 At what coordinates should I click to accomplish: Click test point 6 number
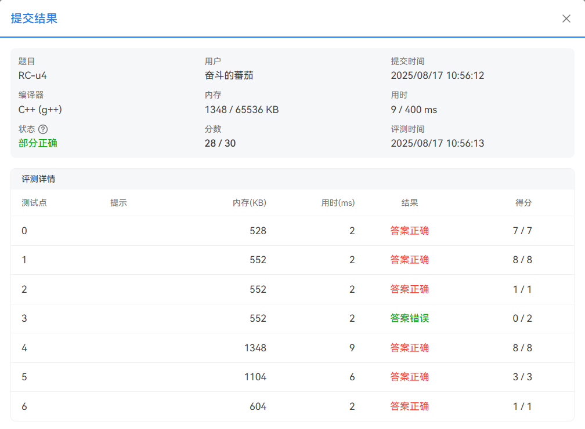tap(24, 406)
